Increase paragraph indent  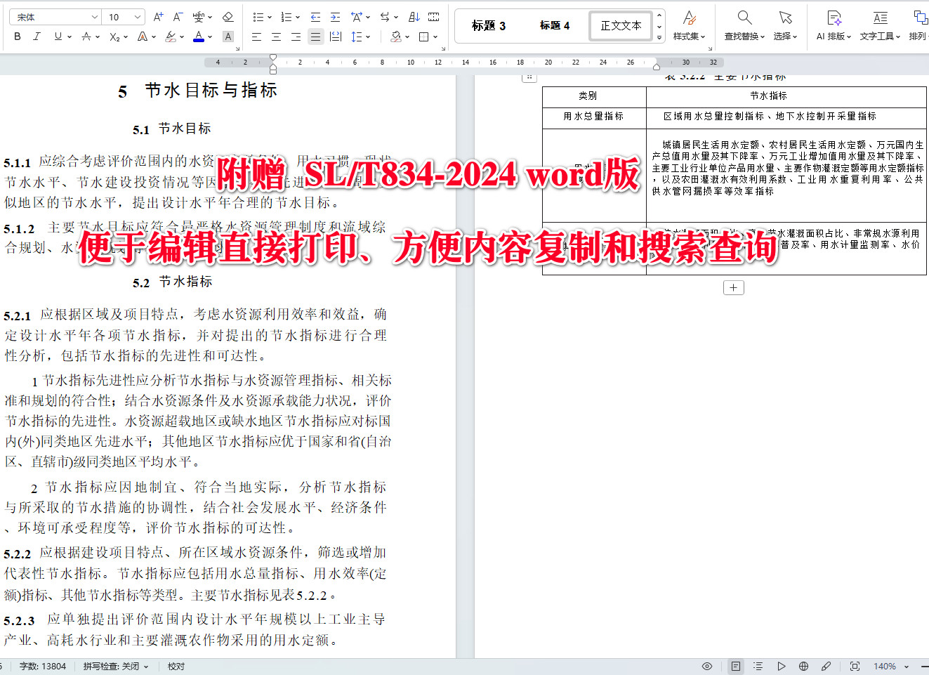pyautogui.click(x=335, y=17)
